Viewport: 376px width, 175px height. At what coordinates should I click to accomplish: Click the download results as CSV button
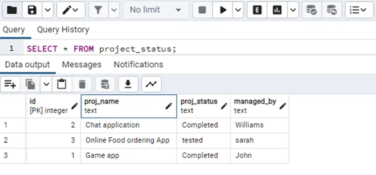click(x=128, y=85)
